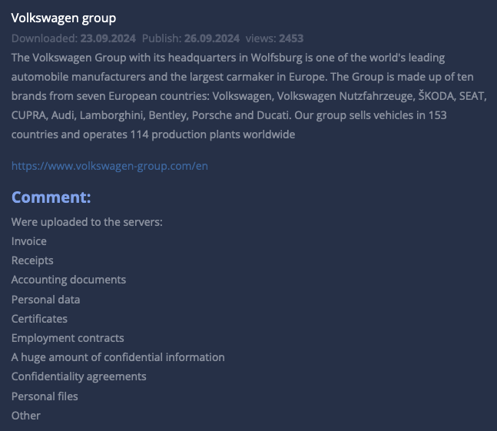
Task: Open the volkswagen-group.com/en link
Action: (x=110, y=165)
